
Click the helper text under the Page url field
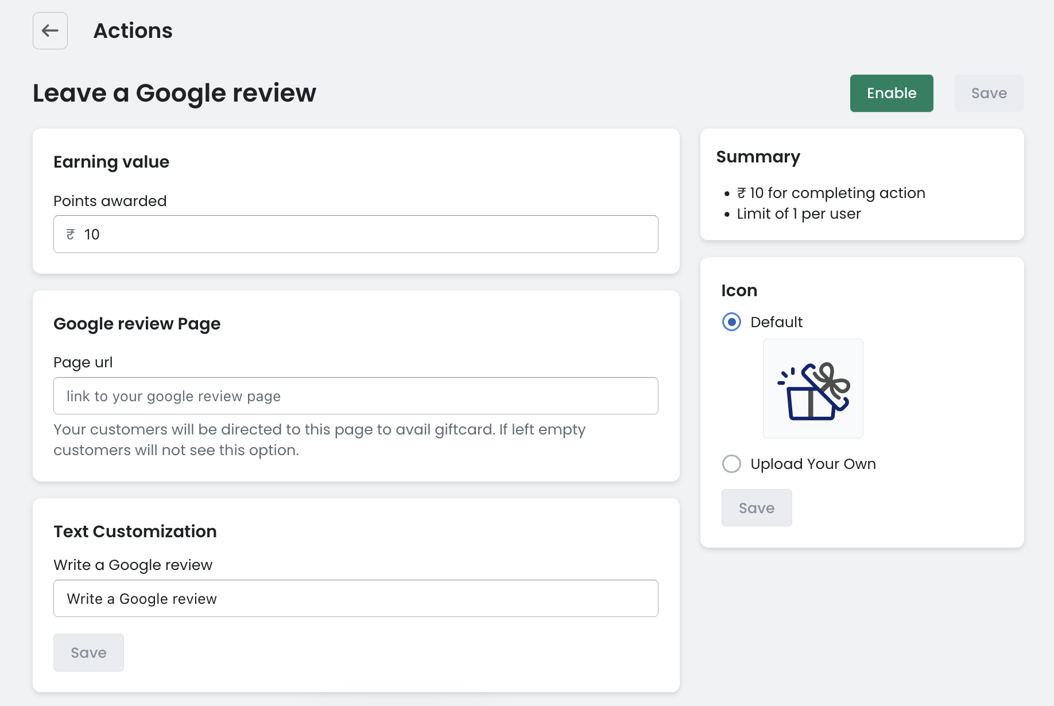pos(319,440)
